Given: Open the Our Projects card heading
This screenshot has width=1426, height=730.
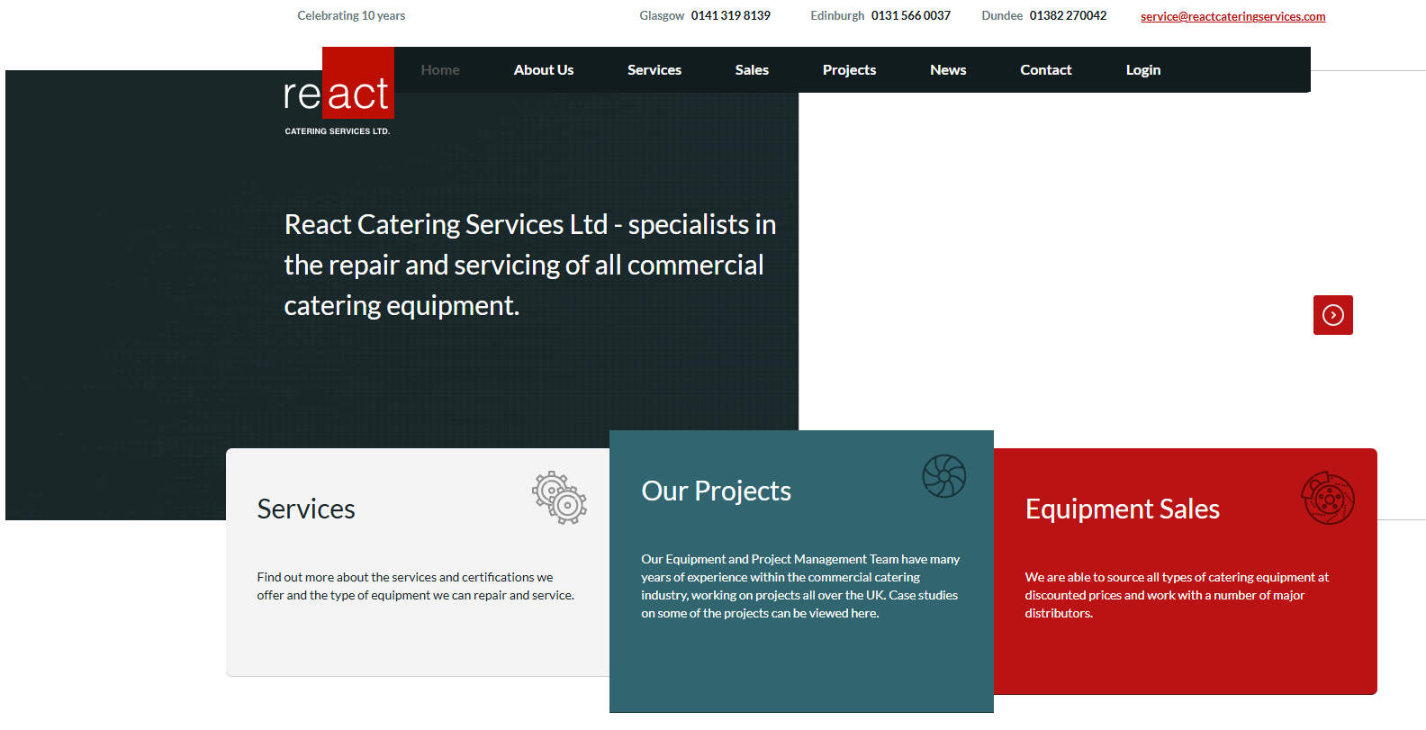Looking at the screenshot, I should click(716, 491).
